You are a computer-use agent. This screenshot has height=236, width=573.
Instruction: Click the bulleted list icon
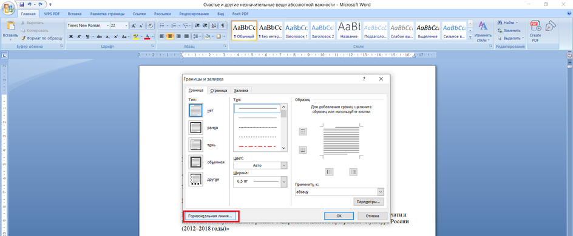[162, 26]
